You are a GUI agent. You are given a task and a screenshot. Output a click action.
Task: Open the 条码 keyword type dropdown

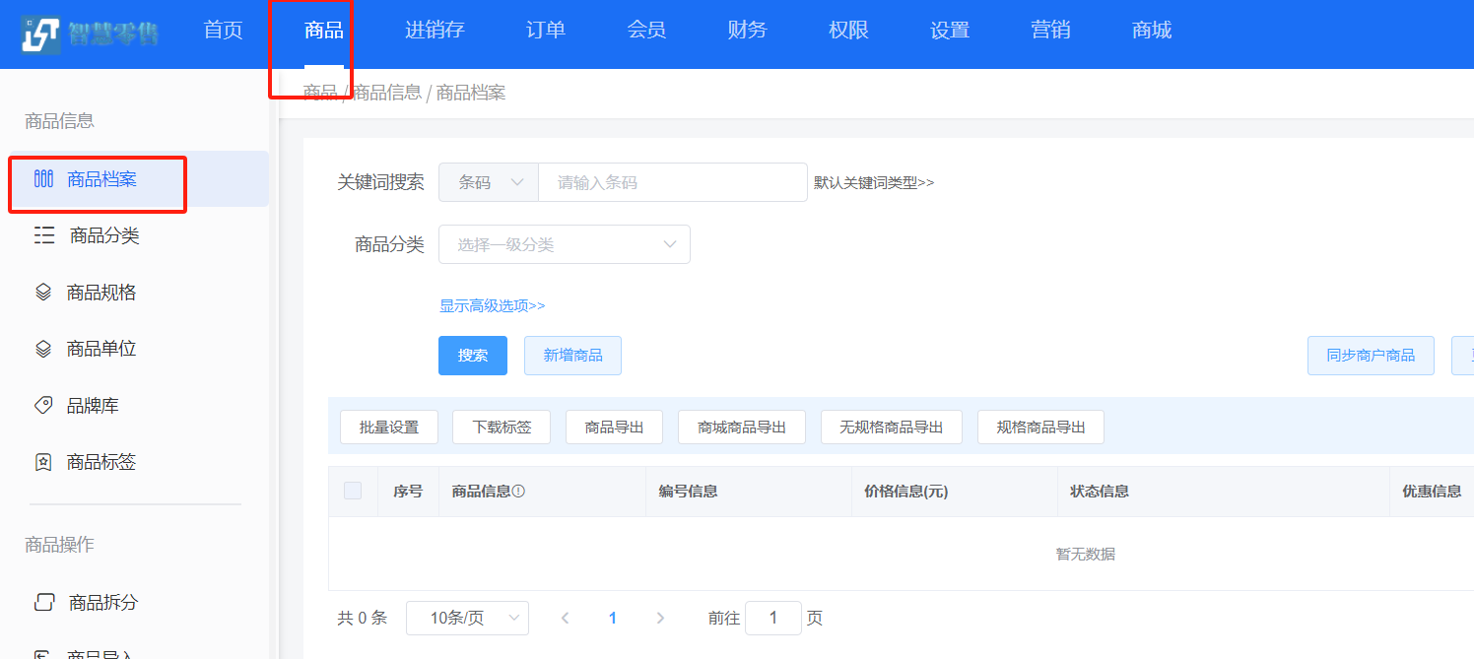tap(489, 182)
